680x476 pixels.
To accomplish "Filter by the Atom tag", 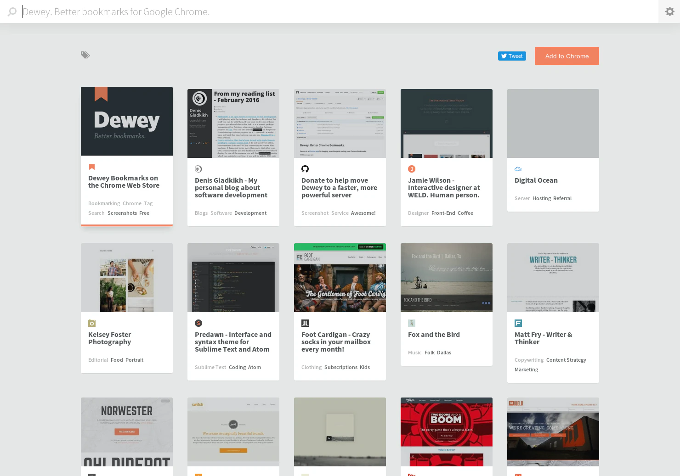I will [255, 367].
